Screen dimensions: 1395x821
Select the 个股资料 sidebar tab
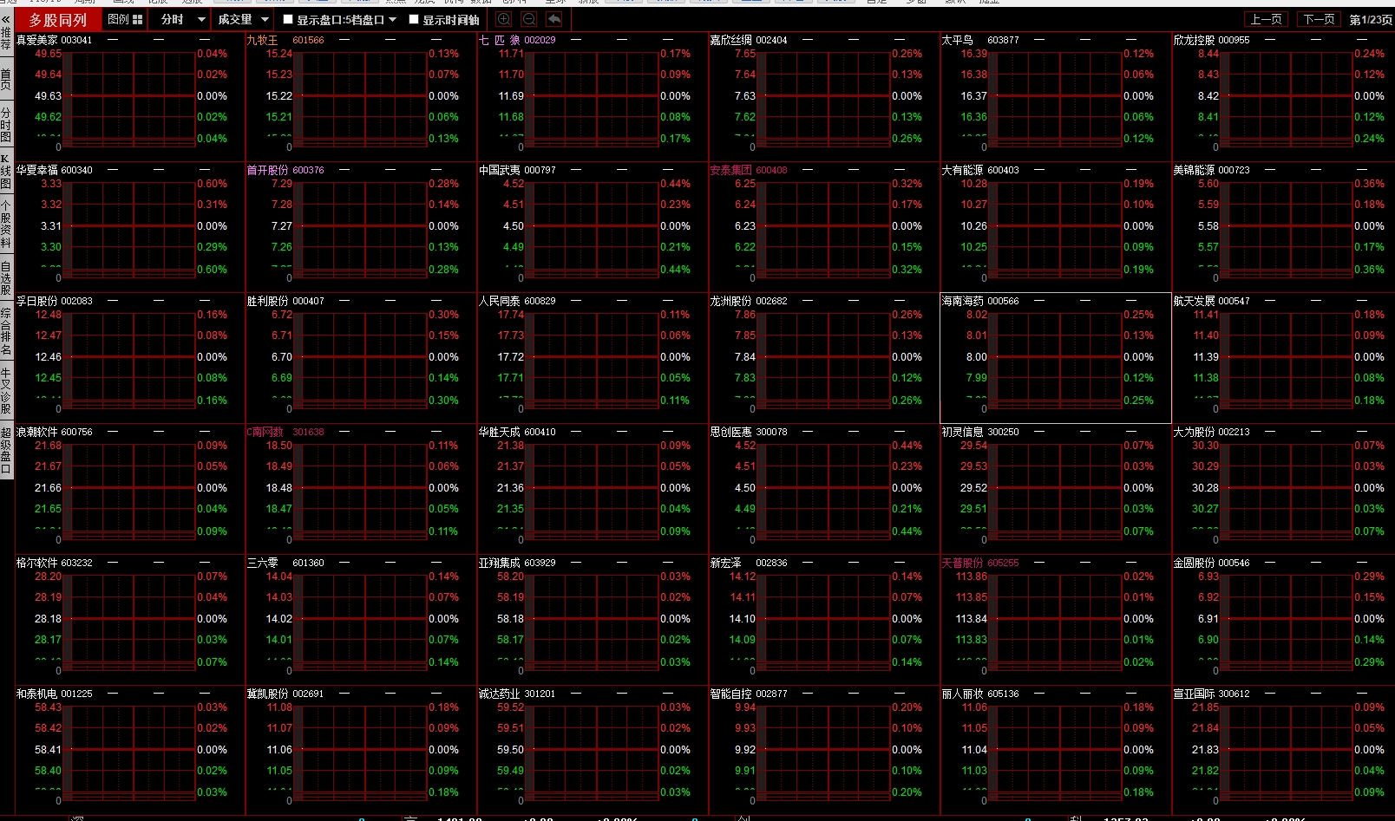coord(6,225)
